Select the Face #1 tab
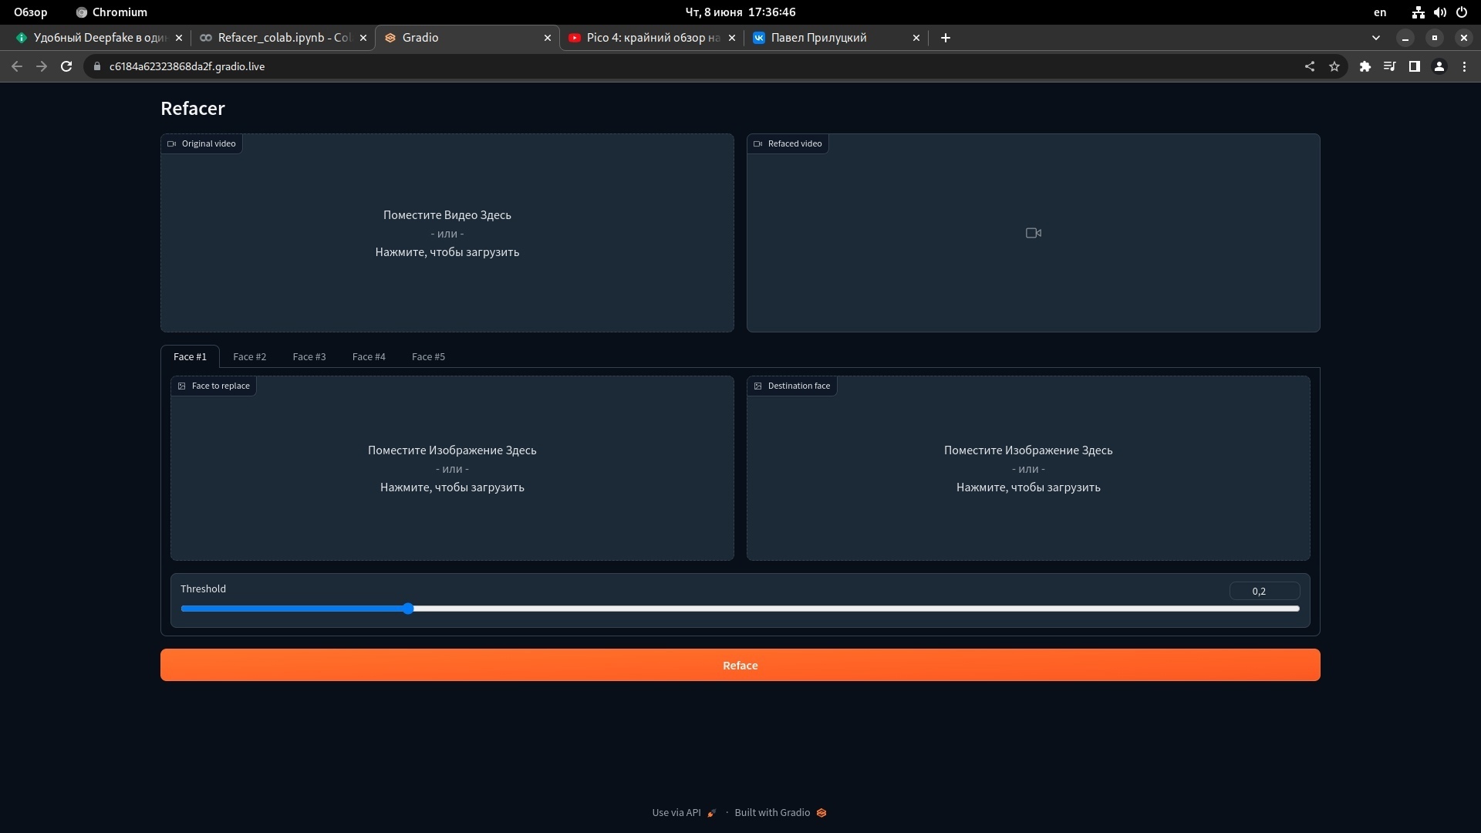The width and height of the screenshot is (1481, 833). [x=191, y=356]
